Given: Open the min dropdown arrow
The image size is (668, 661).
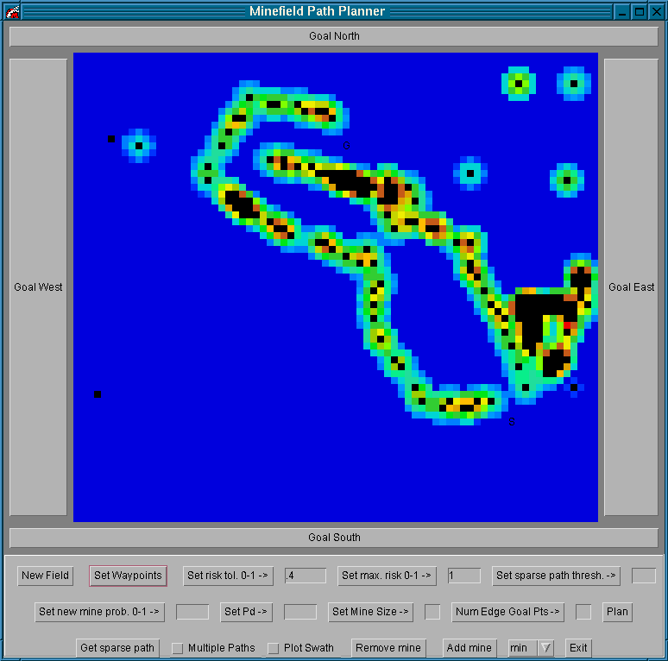Looking at the screenshot, I should click(545, 648).
